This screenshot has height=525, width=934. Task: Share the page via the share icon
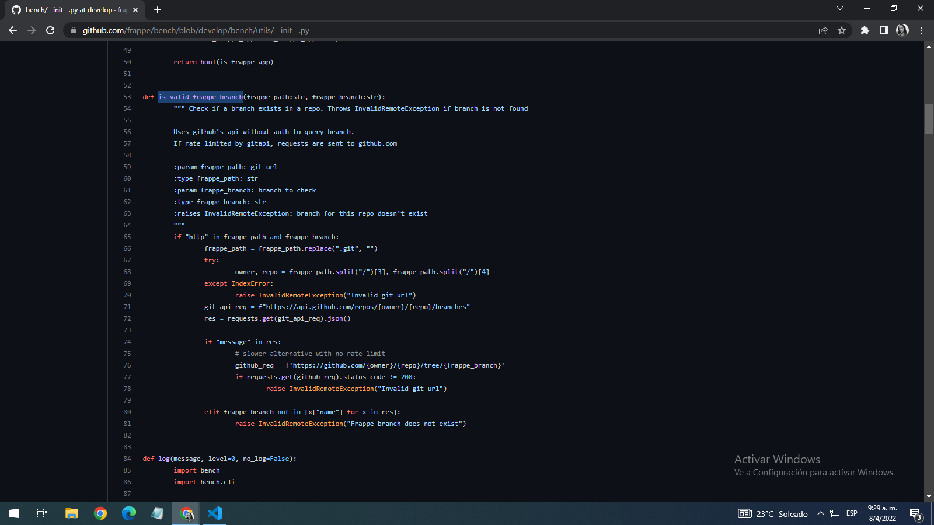point(823,30)
